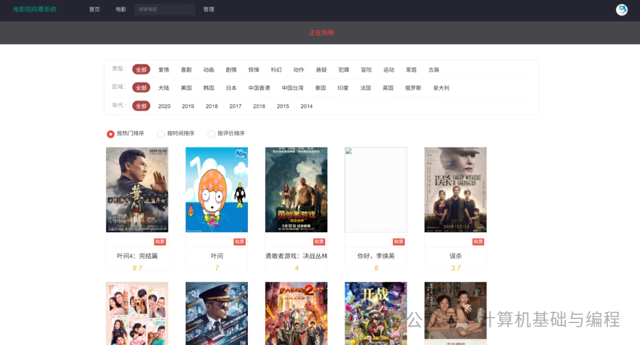Viewport: 640px width, 345px height.
Task: Select 全部 in the 年代 filter row
Action: click(x=141, y=106)
